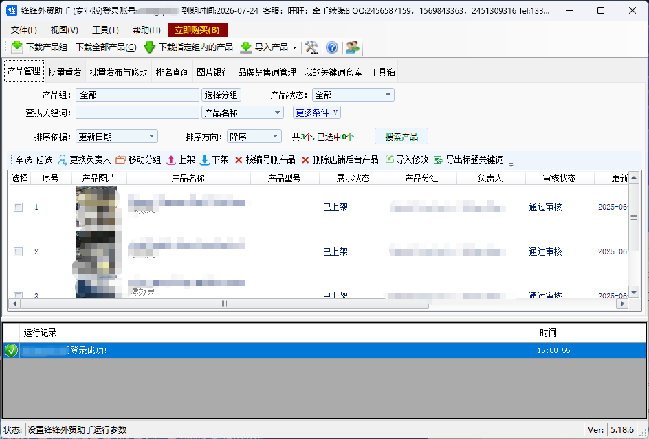Image resolution: width=649 pixels, height=439 pixels.
Task: Click the 查找关键词 input field
Action: (137, 111)
